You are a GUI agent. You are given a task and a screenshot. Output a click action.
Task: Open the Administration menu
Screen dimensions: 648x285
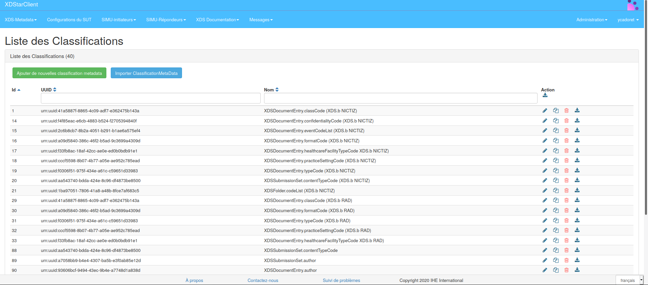point(592,20)
